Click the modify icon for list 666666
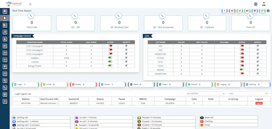The height and width of the screenshot is (129, 272). [x=258, y=70]
